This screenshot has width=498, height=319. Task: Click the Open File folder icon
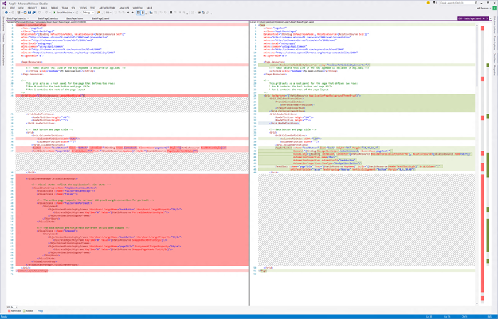click(x=26, y=13)
